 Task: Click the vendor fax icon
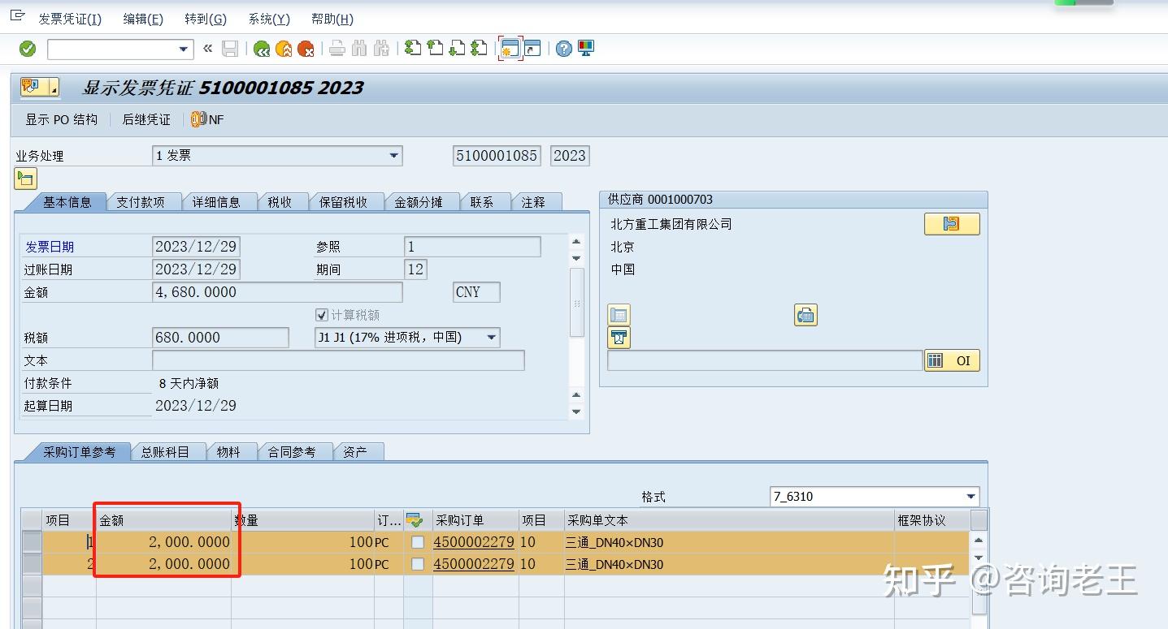[x=805, y=315]
